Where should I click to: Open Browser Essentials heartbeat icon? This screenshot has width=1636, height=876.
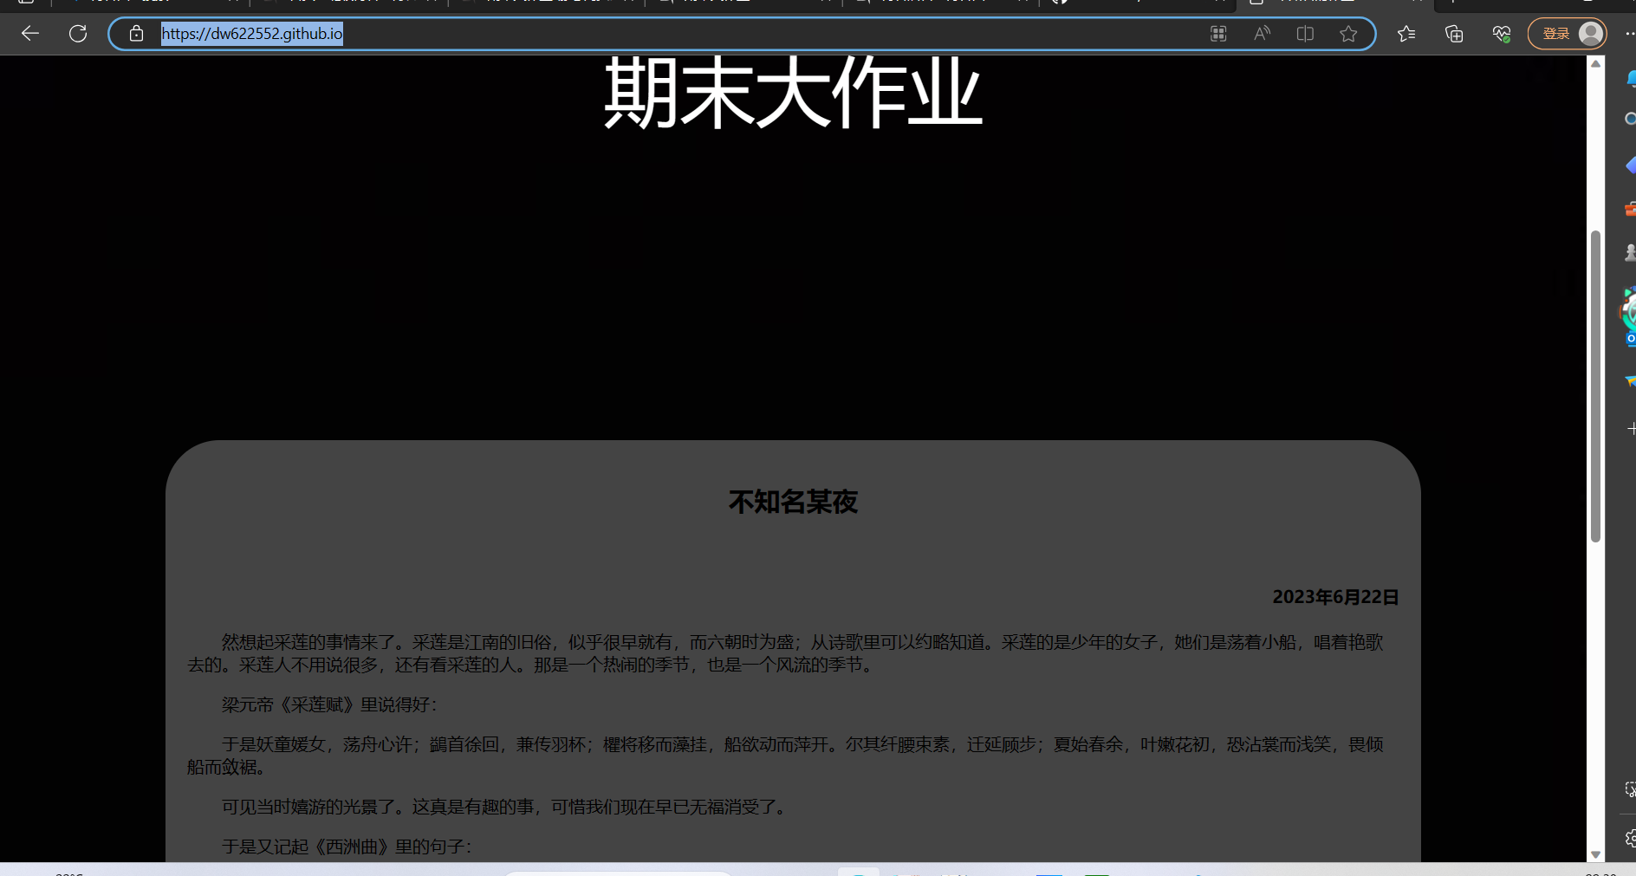(x=1502, y=34)
